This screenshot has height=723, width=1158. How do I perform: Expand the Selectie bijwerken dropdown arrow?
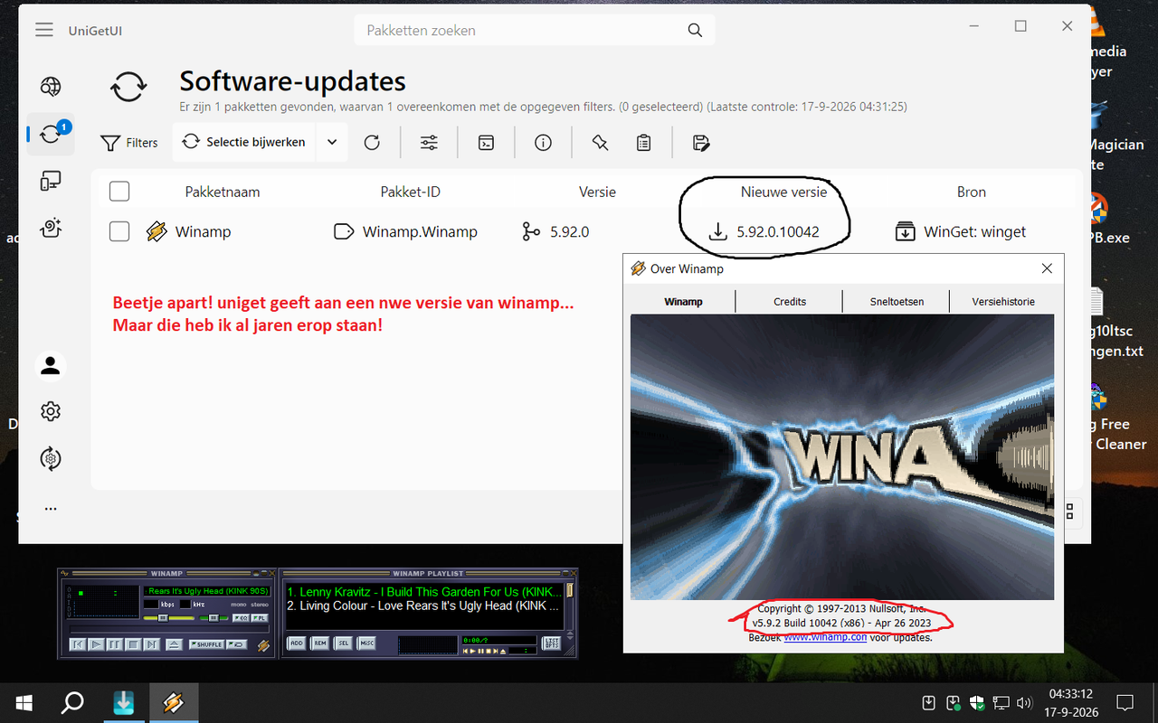tap(332, 142)
